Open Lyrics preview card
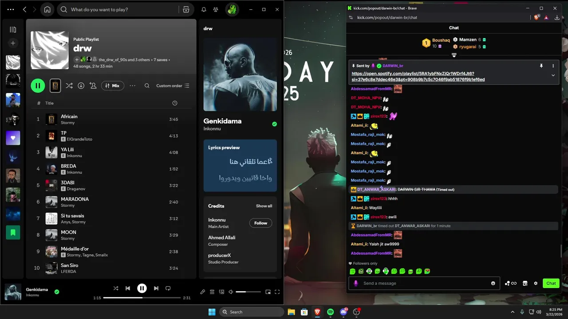 click(x=240, y=165)
